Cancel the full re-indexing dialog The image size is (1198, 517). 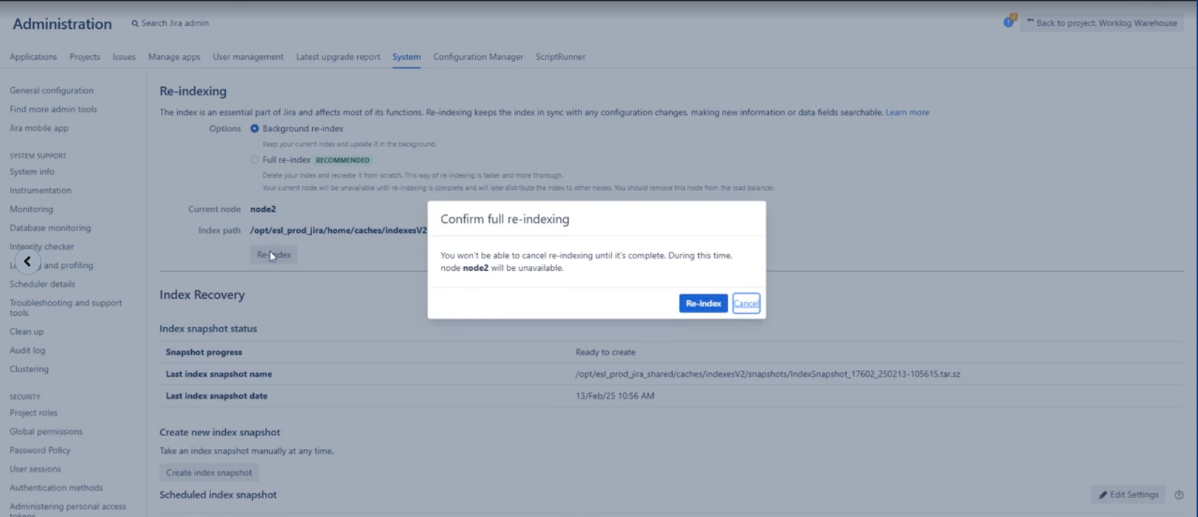click(746, 303)
